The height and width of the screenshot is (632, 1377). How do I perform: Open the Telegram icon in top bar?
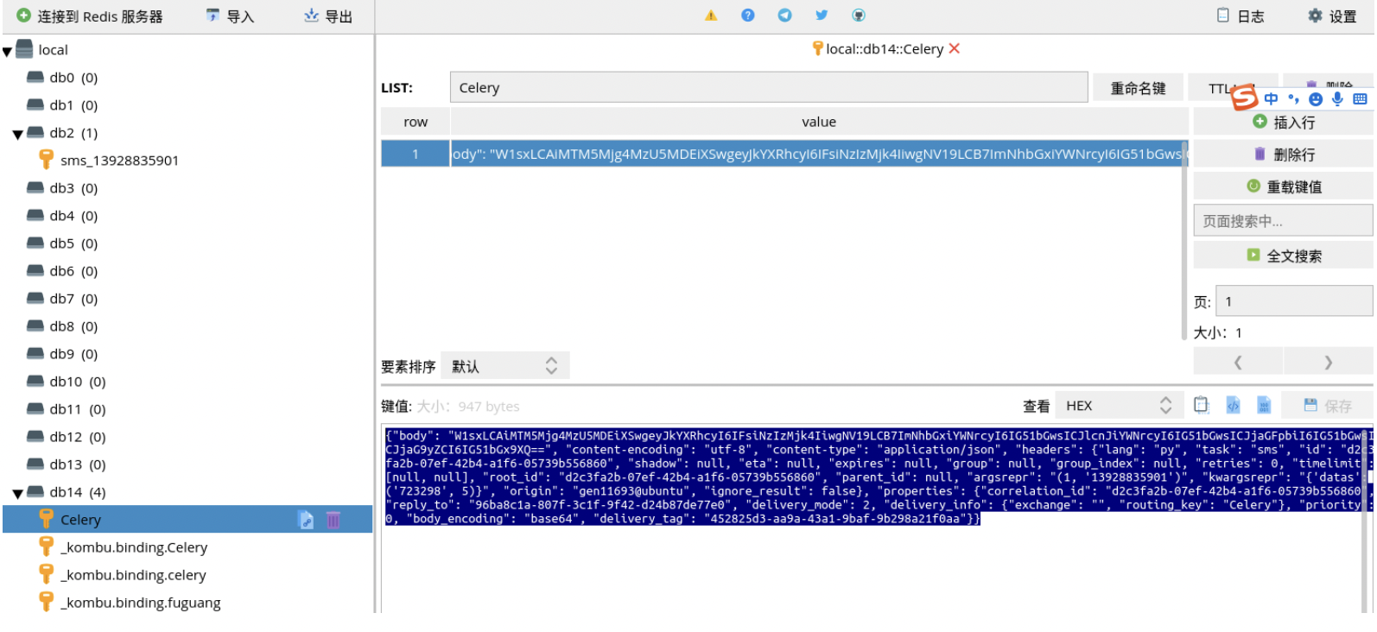pyautogui.click(x=784, y=16)
